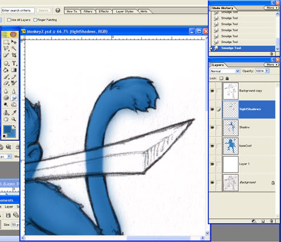Select the Type tool
Viewport: 281px width, 242px height.
tap(14, 64)
